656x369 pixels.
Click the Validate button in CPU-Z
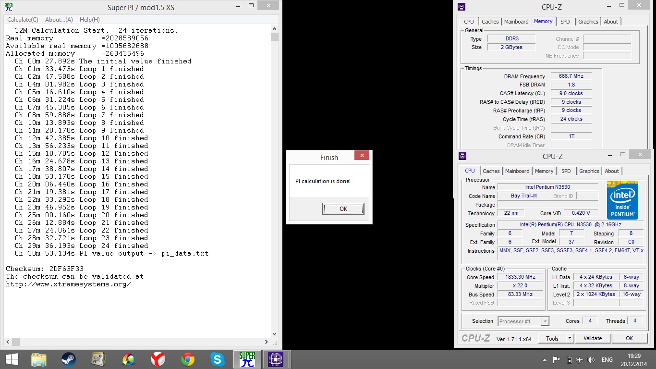(x=593, y=338)
